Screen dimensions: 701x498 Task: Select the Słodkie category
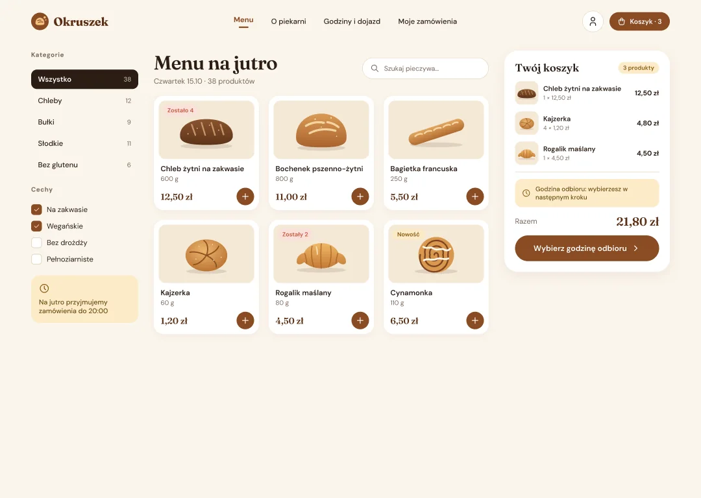tap(84, 143)
